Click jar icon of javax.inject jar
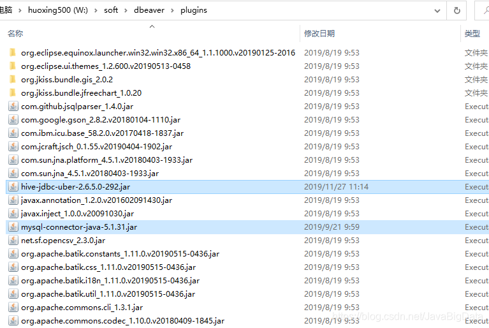Screen dimensions: 489x328 13,214
